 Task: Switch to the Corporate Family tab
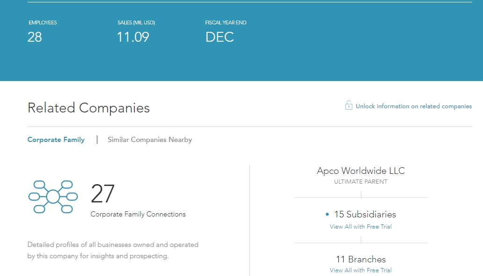pos(56,140)
